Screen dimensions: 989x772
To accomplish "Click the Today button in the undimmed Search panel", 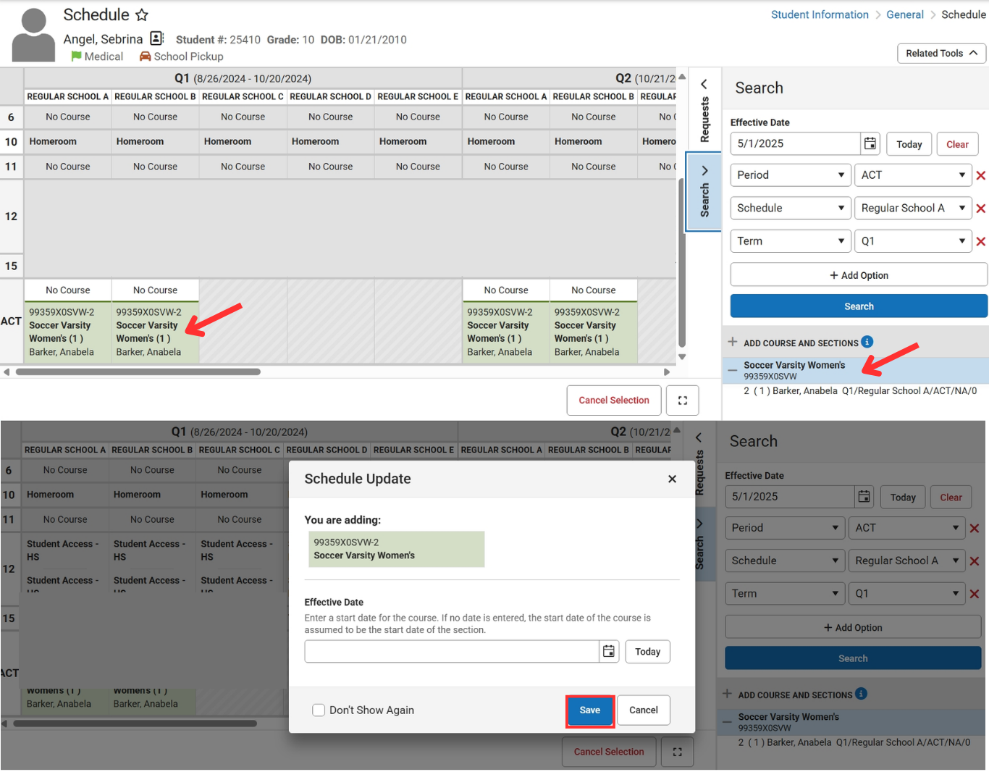I will tap(909, 144).
